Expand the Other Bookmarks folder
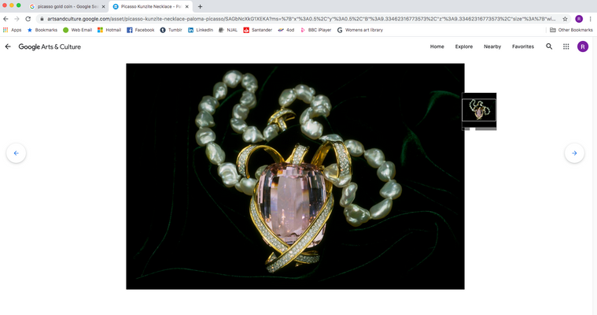Viewport: 597px width, 315px height. point(571,30)
